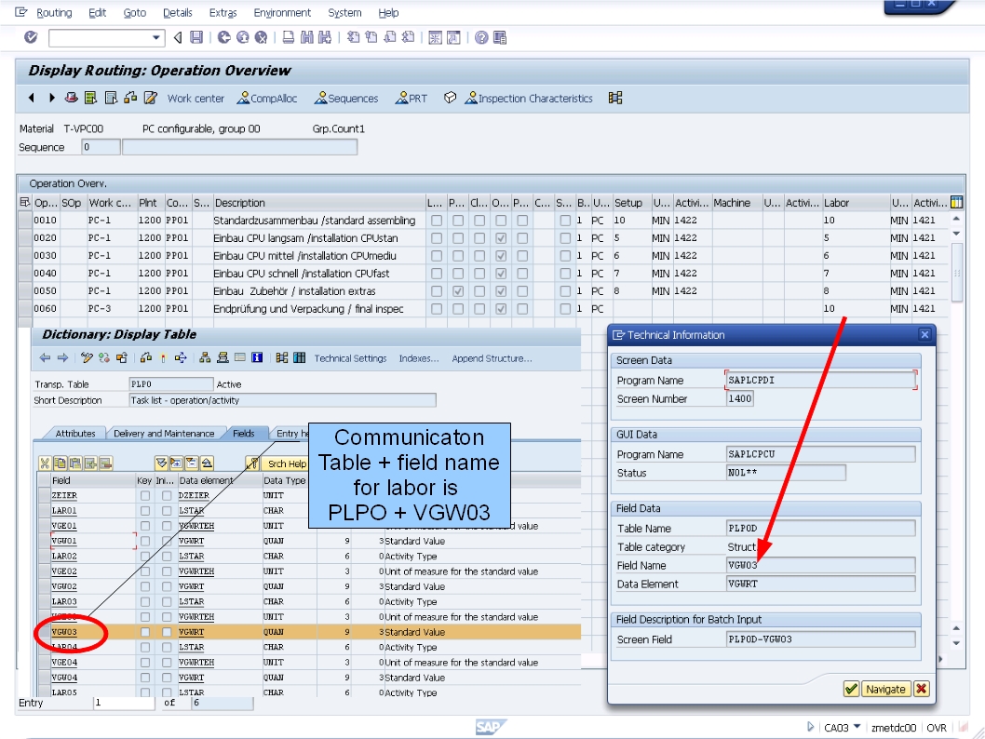Viewport: 985px width, 739px height.
Task: Open the command field dropdown
Action: click(155, 38)
